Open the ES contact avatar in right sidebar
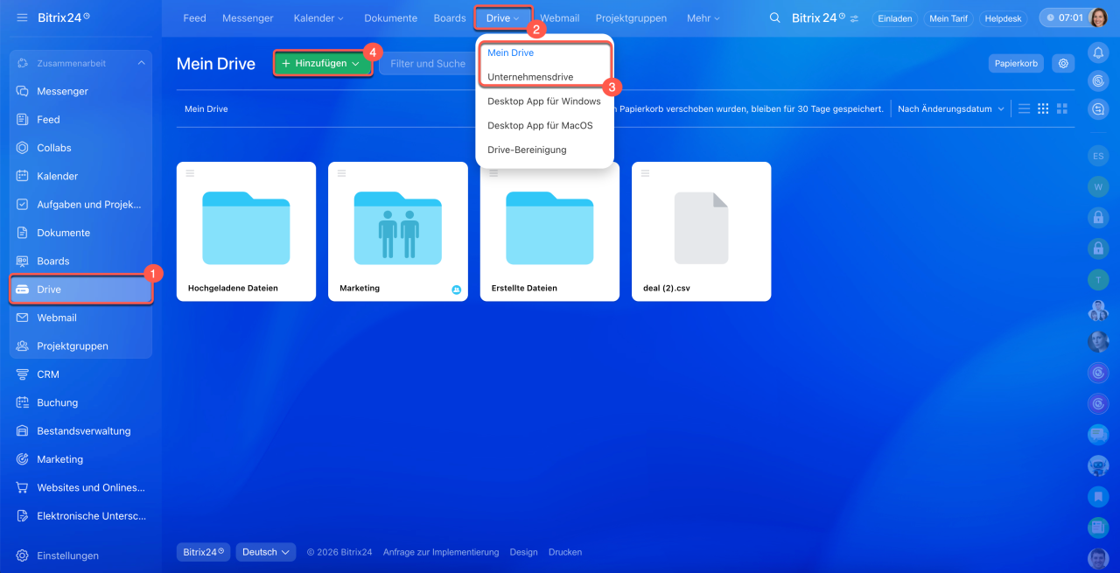1120x573 pixels. click(x=1097, y=156)
